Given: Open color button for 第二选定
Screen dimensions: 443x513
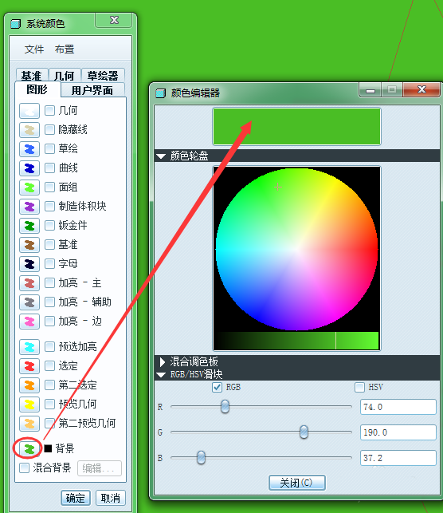Looking at the screenshot, I should pos(29,385).
